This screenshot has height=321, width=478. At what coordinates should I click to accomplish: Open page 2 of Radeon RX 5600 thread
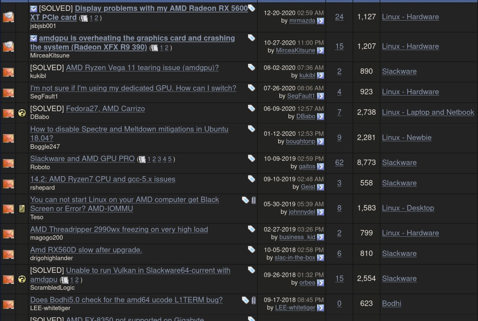96,18
